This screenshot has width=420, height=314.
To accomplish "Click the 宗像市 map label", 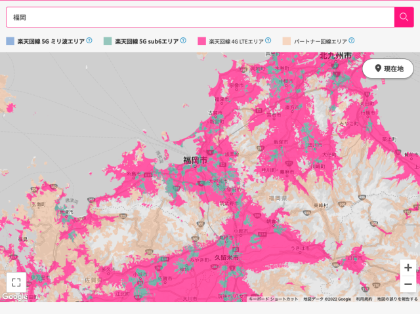I will tap(236, 85).
